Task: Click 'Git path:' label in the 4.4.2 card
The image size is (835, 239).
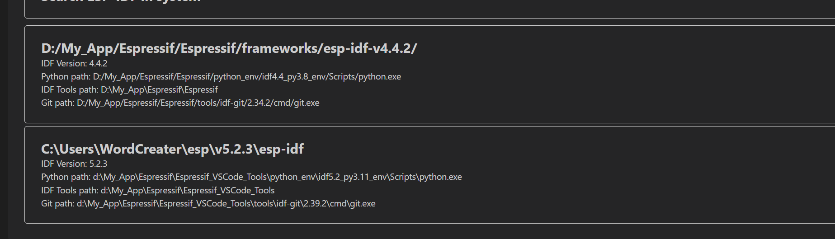Action: (57, 103)
